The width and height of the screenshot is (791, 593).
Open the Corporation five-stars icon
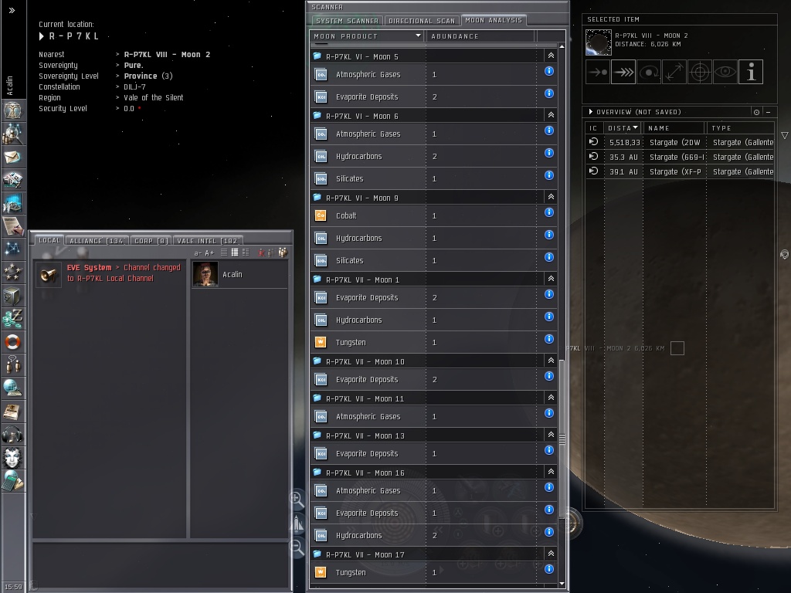point(12,273)
